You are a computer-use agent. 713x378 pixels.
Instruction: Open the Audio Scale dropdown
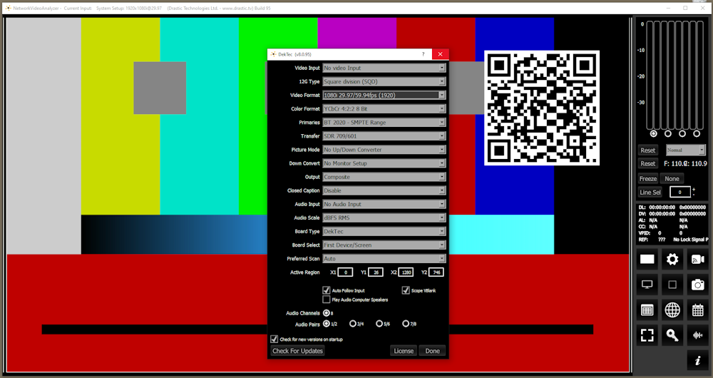click(384, 218)
